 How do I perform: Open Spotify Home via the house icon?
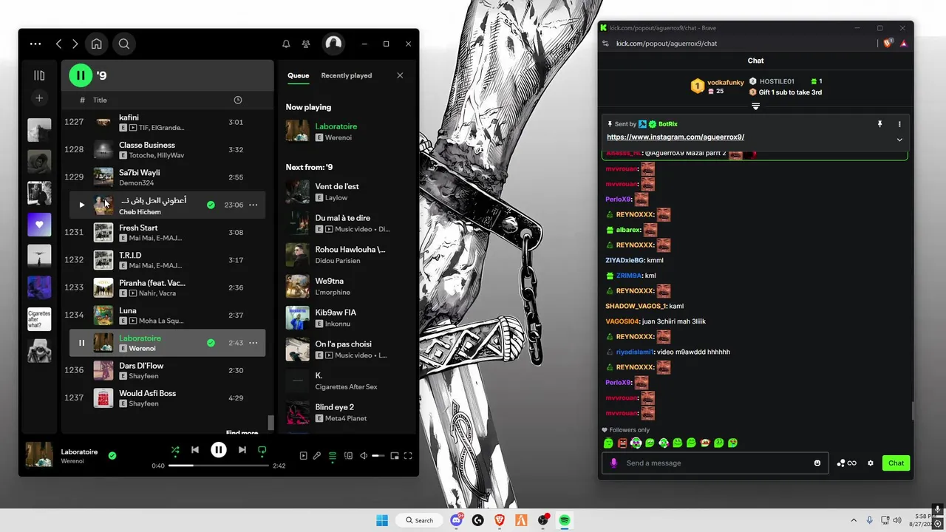point(96,44)
